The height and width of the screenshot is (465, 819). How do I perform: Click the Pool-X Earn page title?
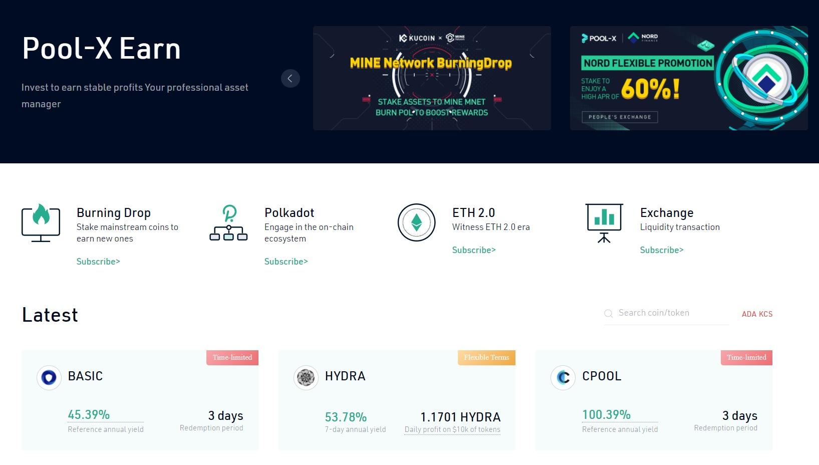(101, 49)
